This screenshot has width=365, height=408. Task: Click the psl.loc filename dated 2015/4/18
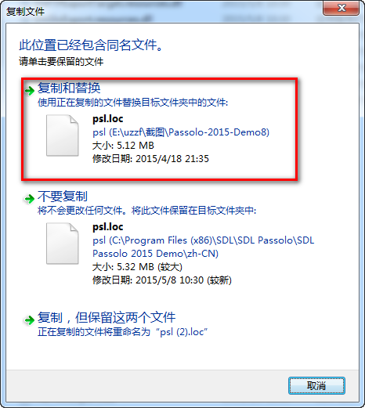click(x=108, y=119)
